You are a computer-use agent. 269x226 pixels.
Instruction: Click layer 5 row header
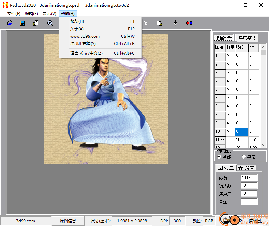[220, 89]
